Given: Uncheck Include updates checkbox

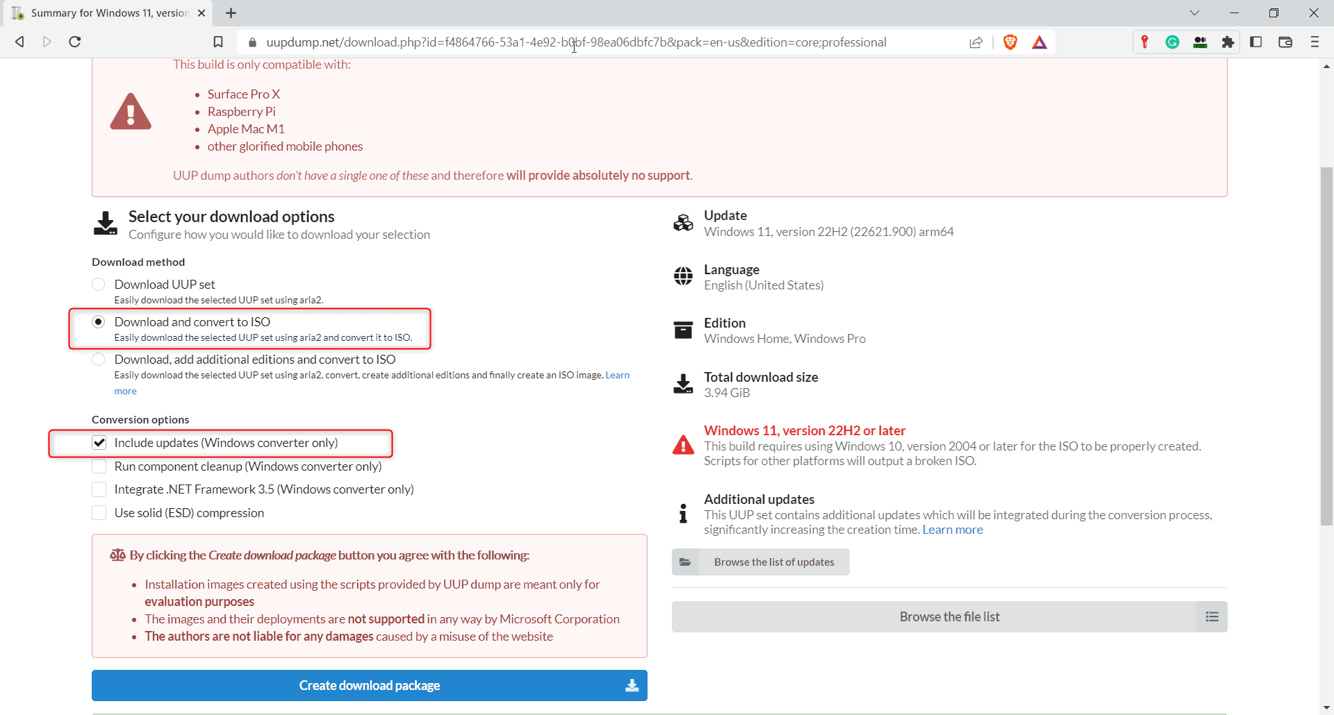Looking at the screenshot, I should point(99,443).
